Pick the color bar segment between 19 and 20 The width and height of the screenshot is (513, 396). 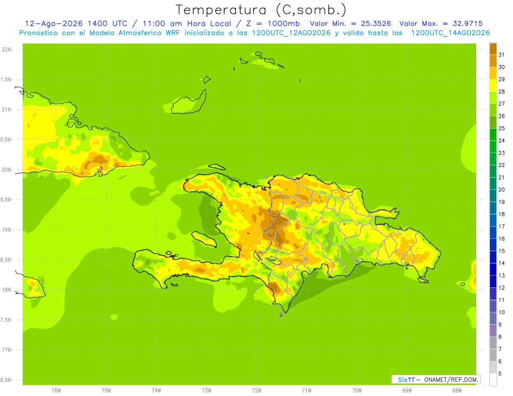pyautogui.click(x=493, y=196)
